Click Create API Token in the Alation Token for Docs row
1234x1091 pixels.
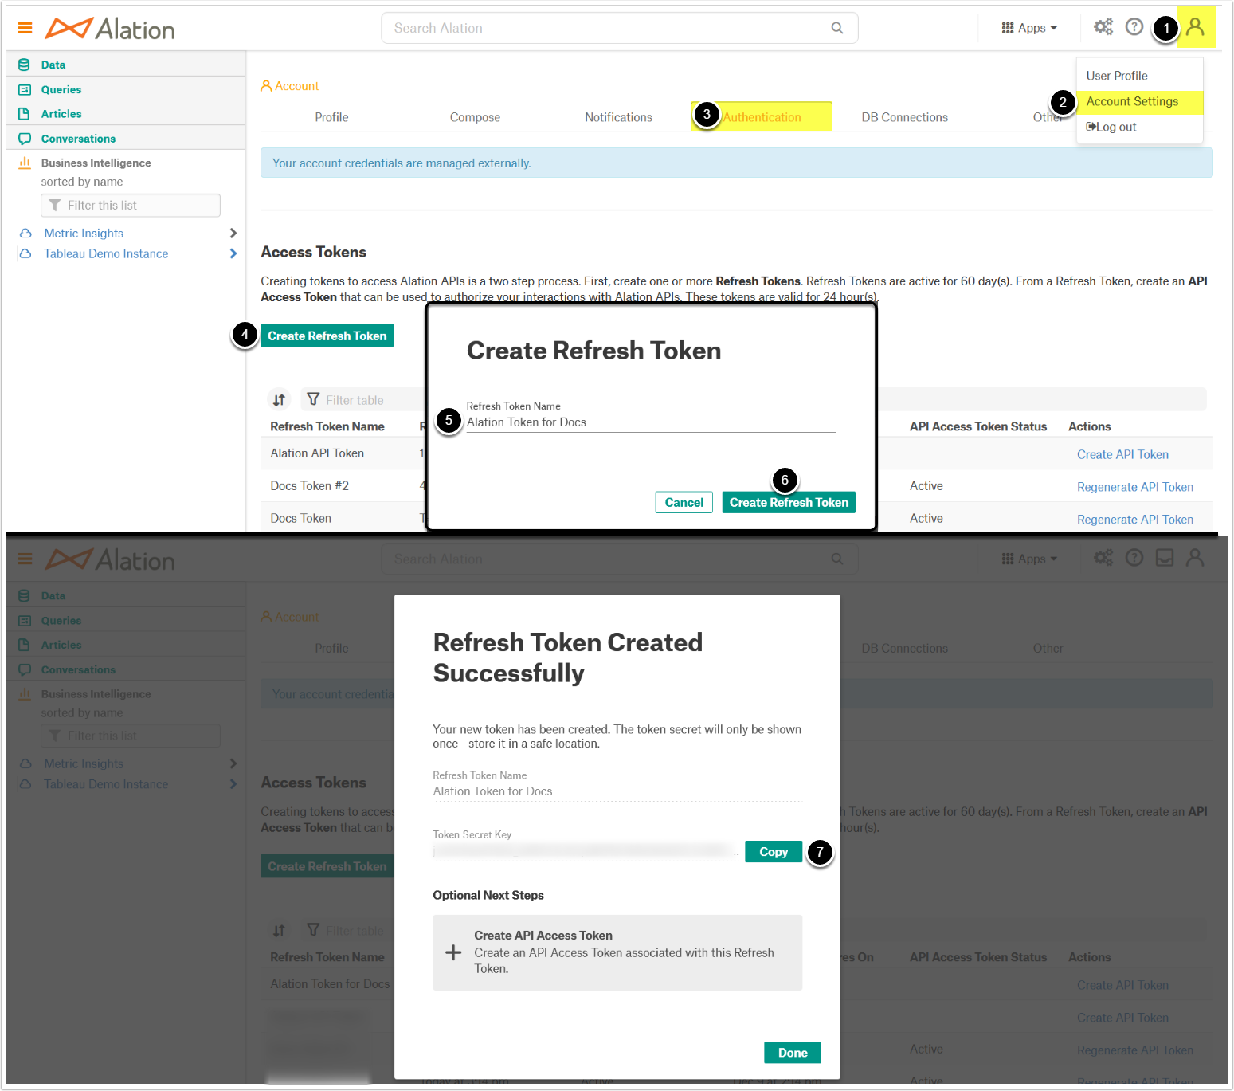[x=1122, y=985]
